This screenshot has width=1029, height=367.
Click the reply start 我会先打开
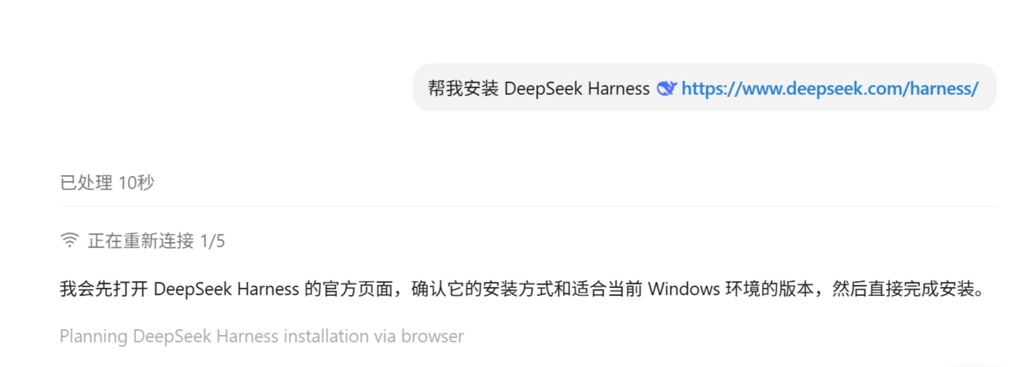coord(104,289)
